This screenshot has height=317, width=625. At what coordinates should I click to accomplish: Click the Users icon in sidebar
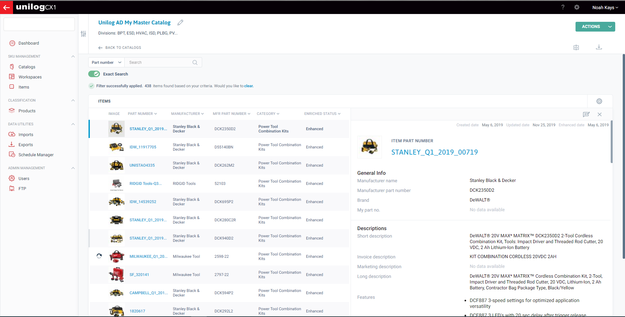click(12, 178)
